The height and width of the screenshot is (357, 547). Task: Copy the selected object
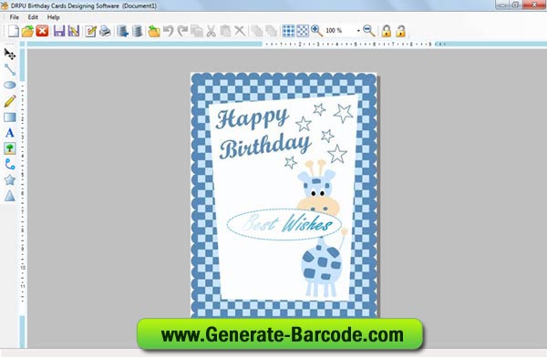click(x=197, y=31)
